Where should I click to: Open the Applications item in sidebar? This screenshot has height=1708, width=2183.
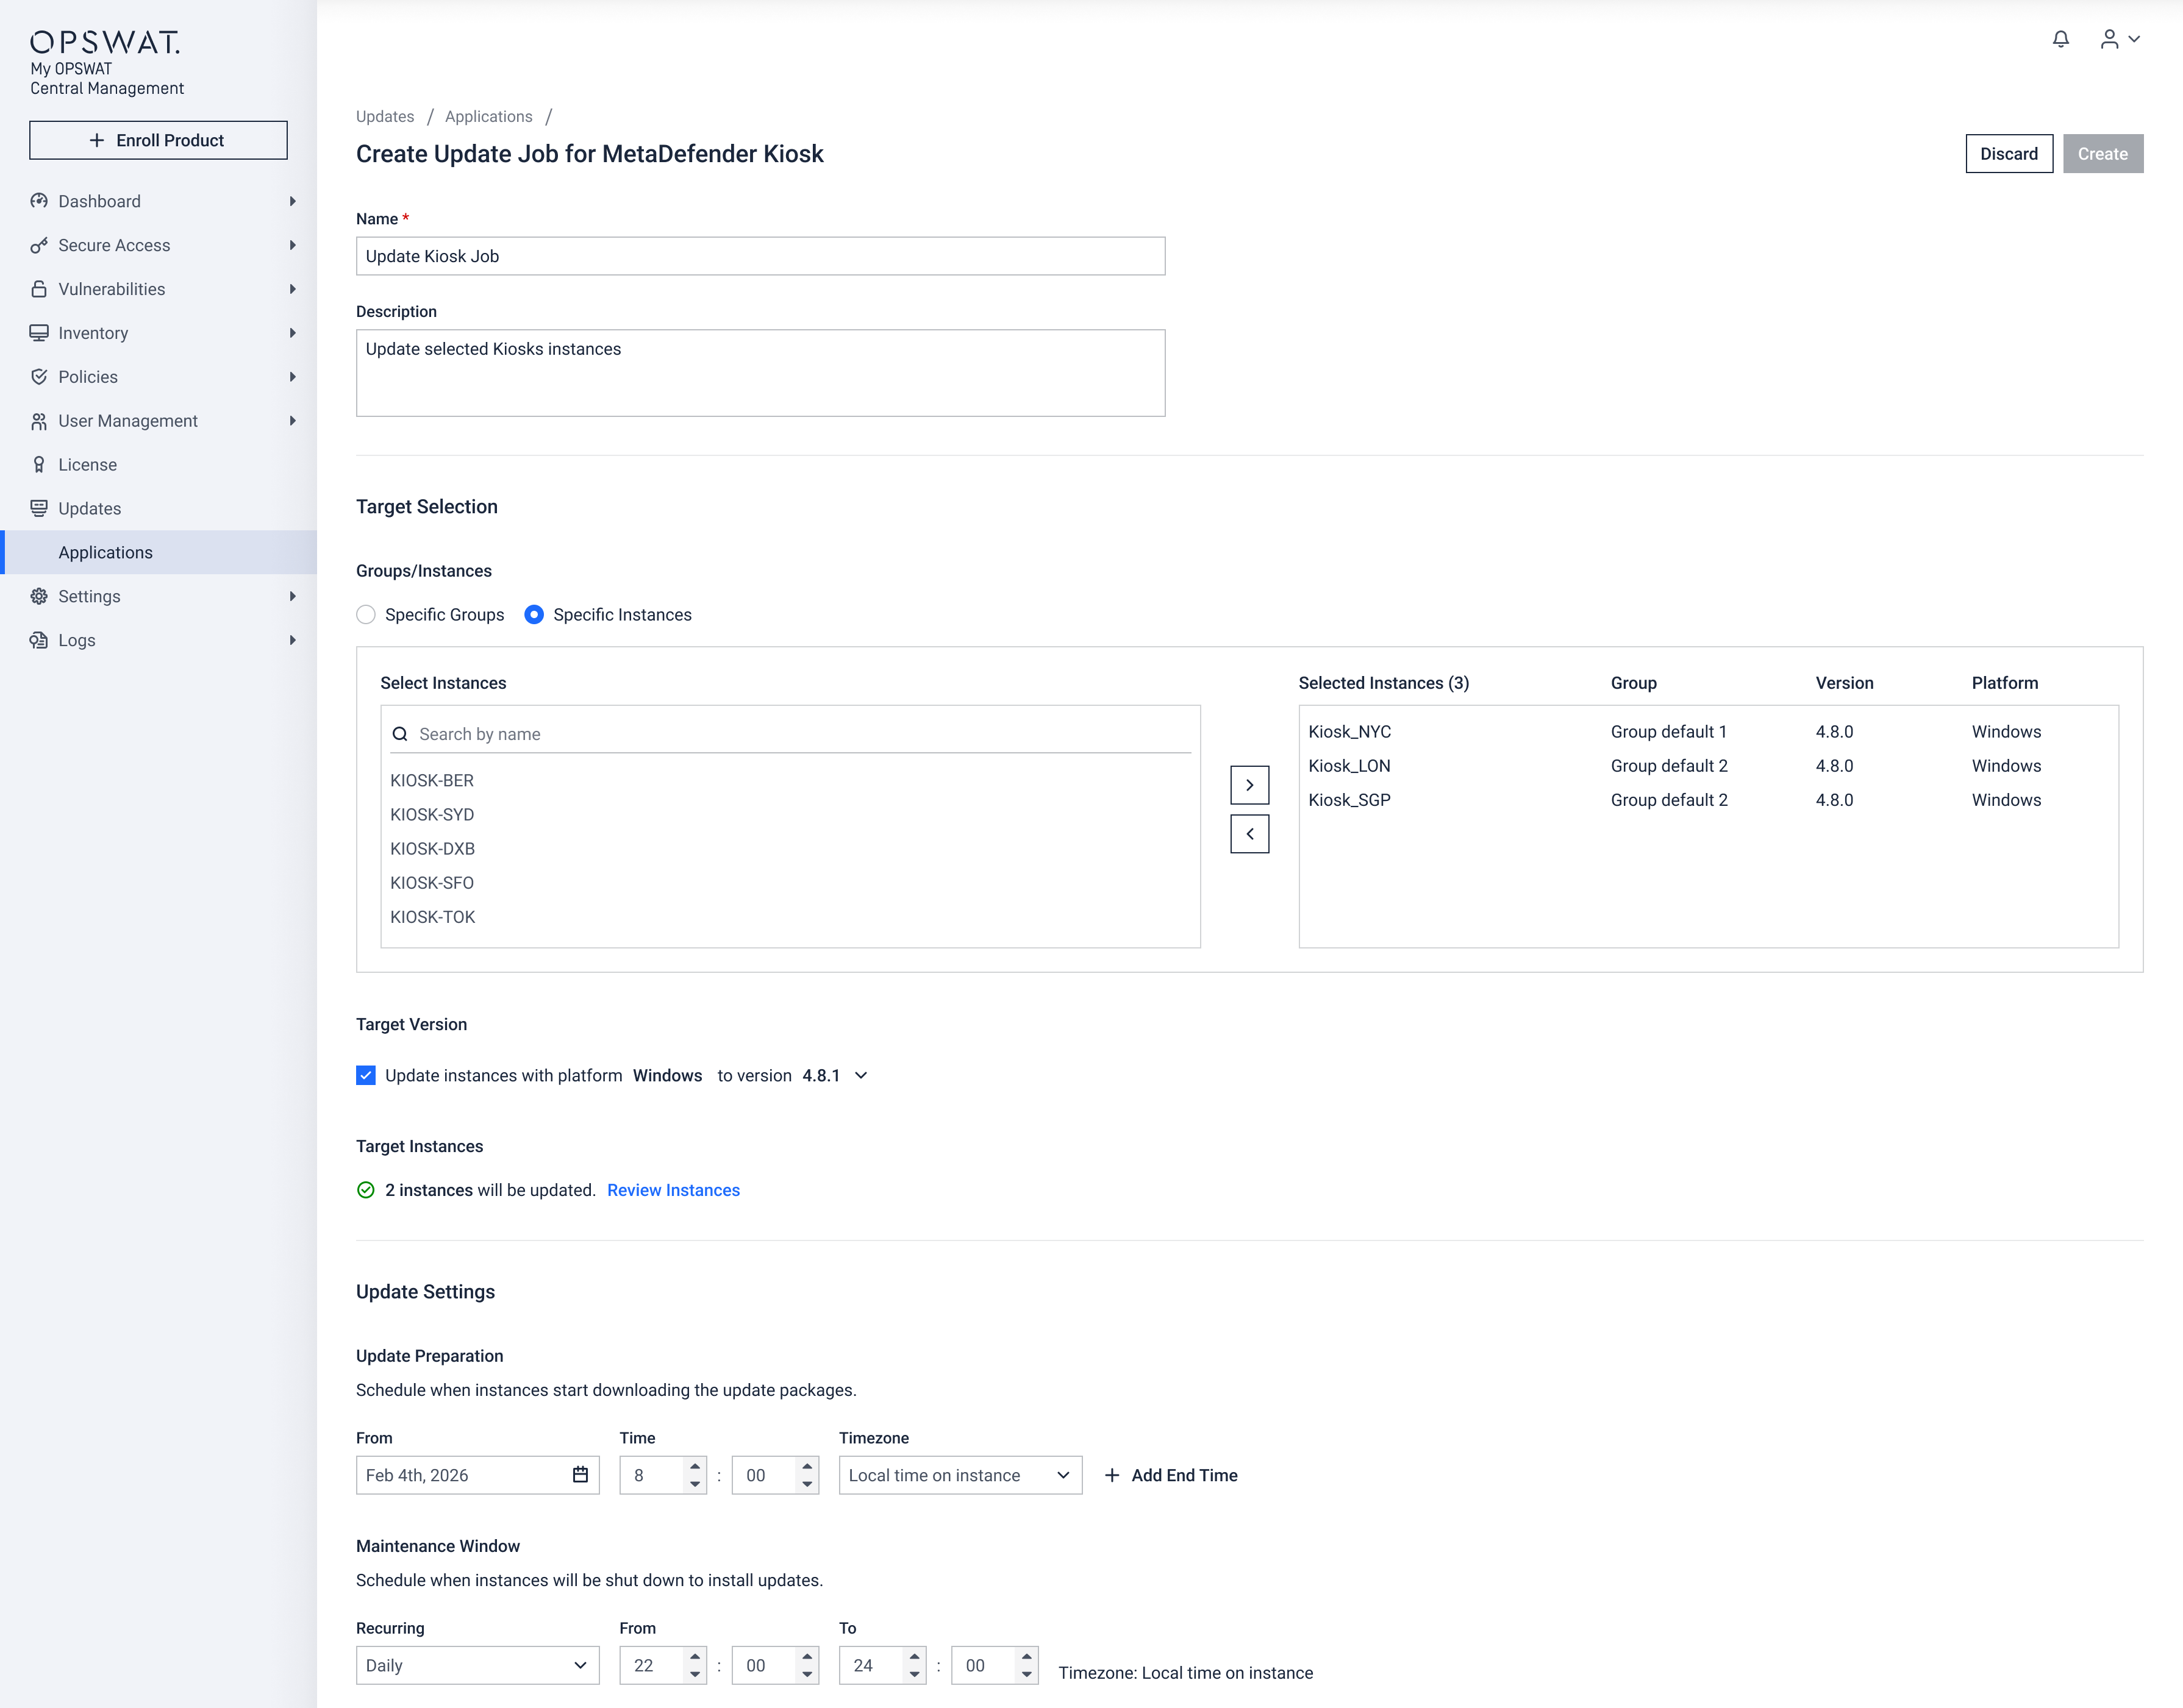click(106, 552)
